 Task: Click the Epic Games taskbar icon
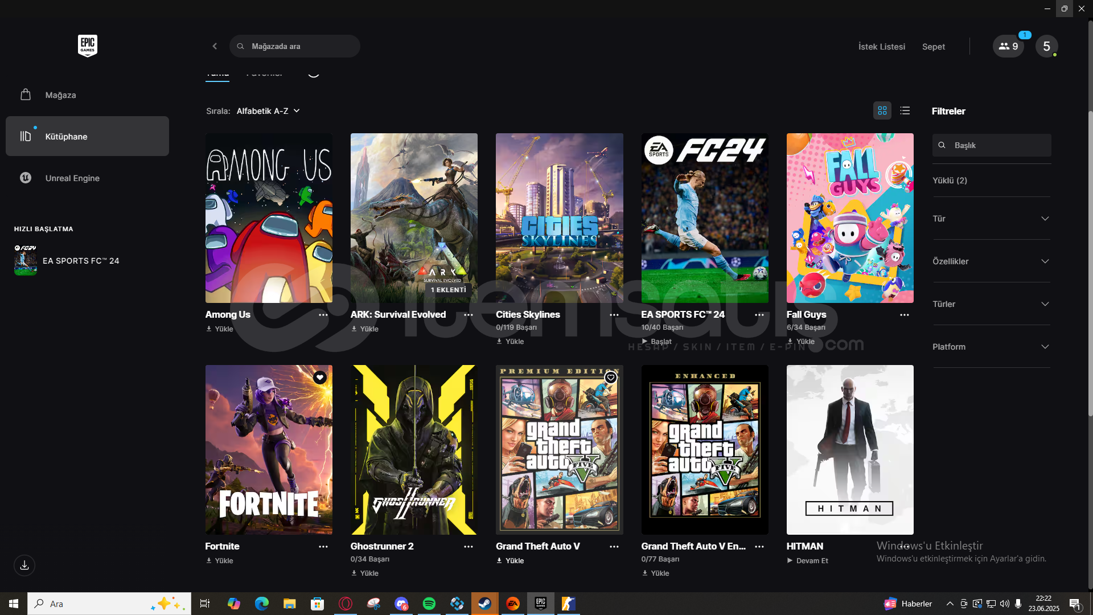tap(541, 604)
